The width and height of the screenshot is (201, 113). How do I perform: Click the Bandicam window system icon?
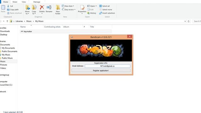coord(72,37)
